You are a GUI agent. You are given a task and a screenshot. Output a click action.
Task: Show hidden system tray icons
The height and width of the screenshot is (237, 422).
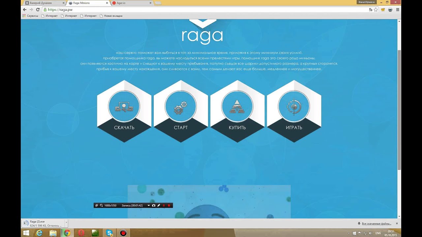349,233
